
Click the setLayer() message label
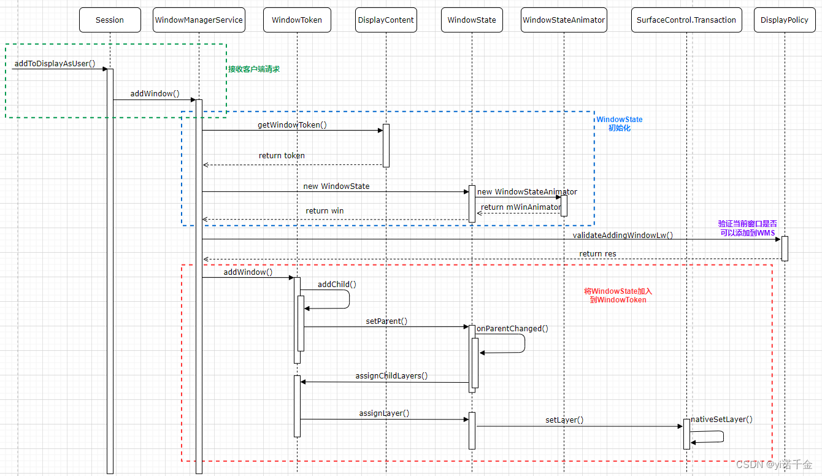click(x=564, y=420)
